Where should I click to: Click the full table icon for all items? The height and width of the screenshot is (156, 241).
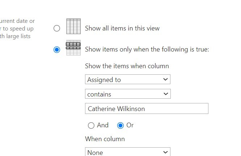(x=73, y=26)
